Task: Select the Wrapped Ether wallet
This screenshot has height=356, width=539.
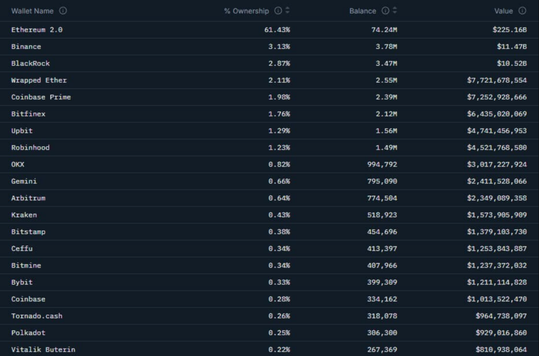Action: (x=39, y=80)
